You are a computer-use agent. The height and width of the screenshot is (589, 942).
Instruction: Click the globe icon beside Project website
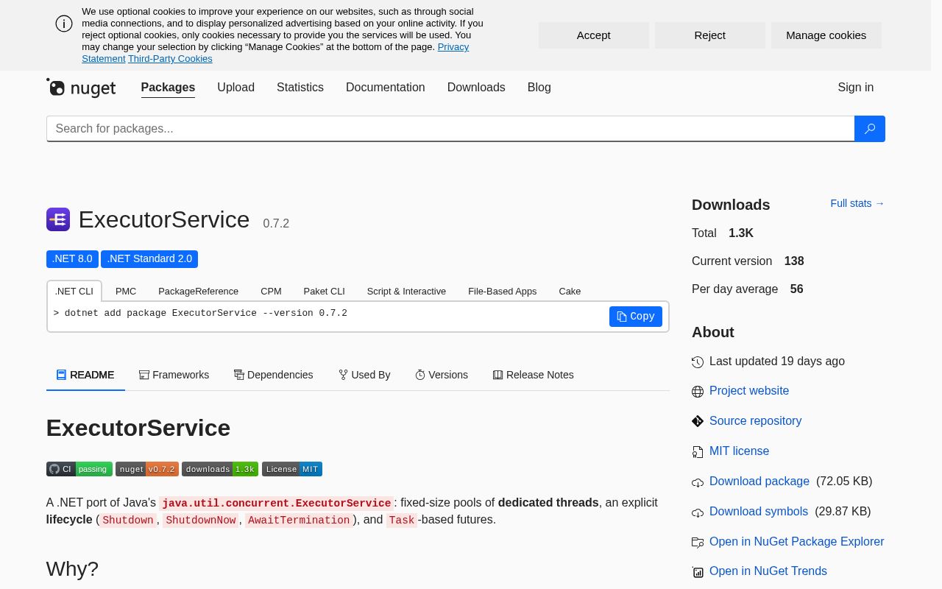[x=698, y=392]
